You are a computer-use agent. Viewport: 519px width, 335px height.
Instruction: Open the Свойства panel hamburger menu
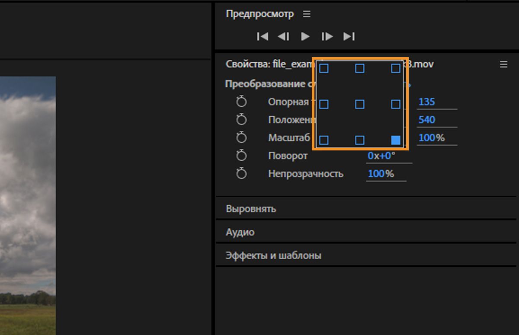pos(503,64)
